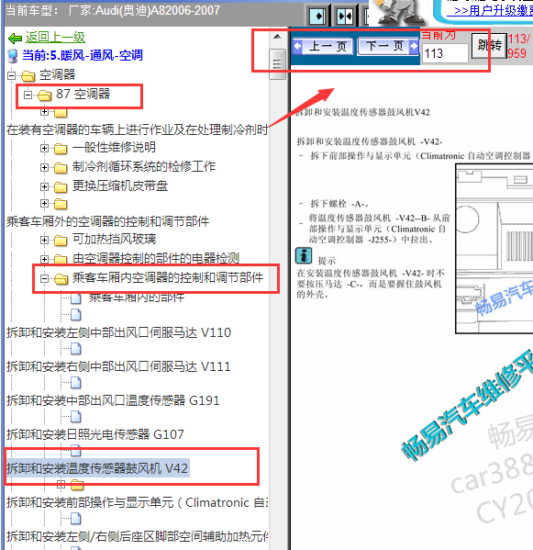Open 拆卸和安装日照光电传感器 G107
The height and width of the screenshot is (550, 533).
(95, 434)
